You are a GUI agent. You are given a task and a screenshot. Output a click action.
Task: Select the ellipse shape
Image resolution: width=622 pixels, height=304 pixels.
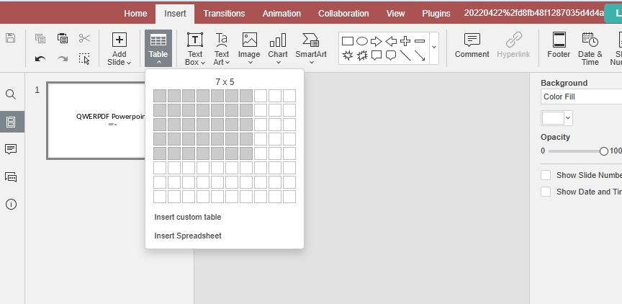tap(362, 41)
